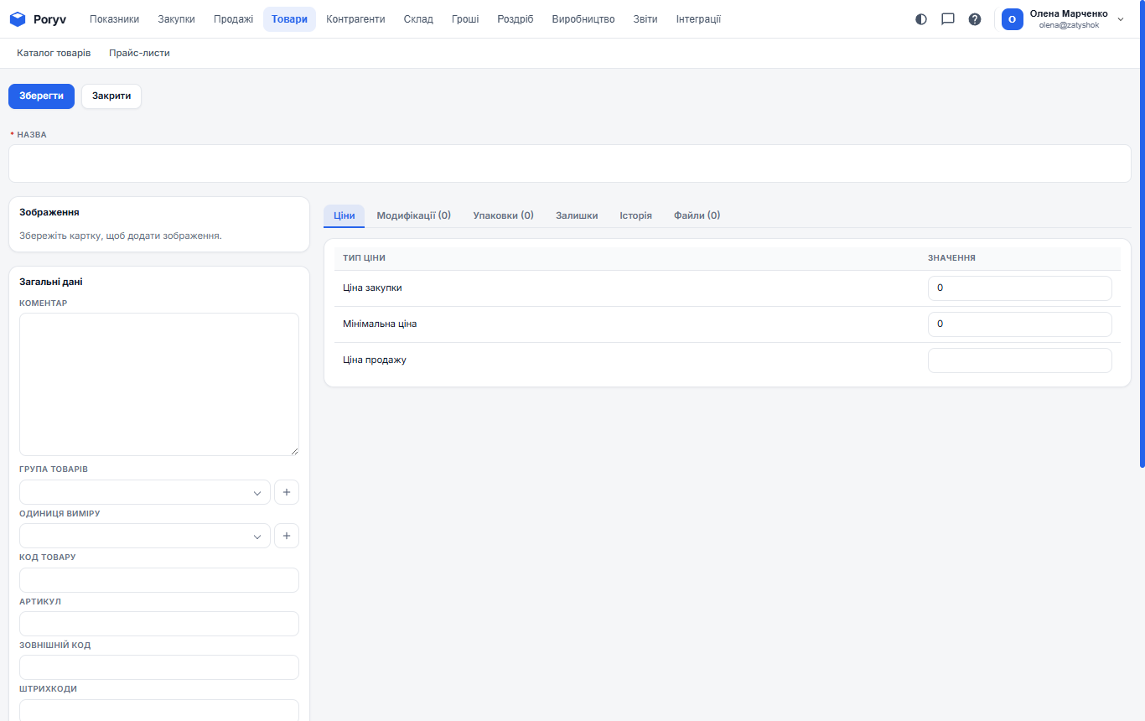
Task: Select the Товари menu item
Action: [289, 19]
